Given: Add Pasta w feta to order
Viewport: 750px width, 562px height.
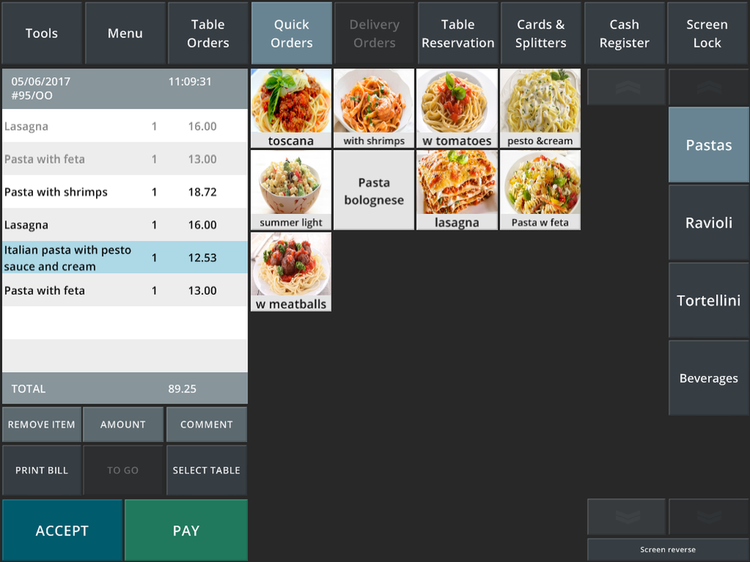Looking at the screenshot, I should point(540,190).
